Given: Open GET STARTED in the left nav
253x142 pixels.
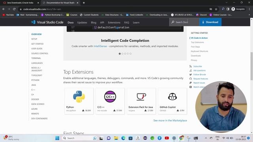Looking at the screenshot, I should coord(37,44).
